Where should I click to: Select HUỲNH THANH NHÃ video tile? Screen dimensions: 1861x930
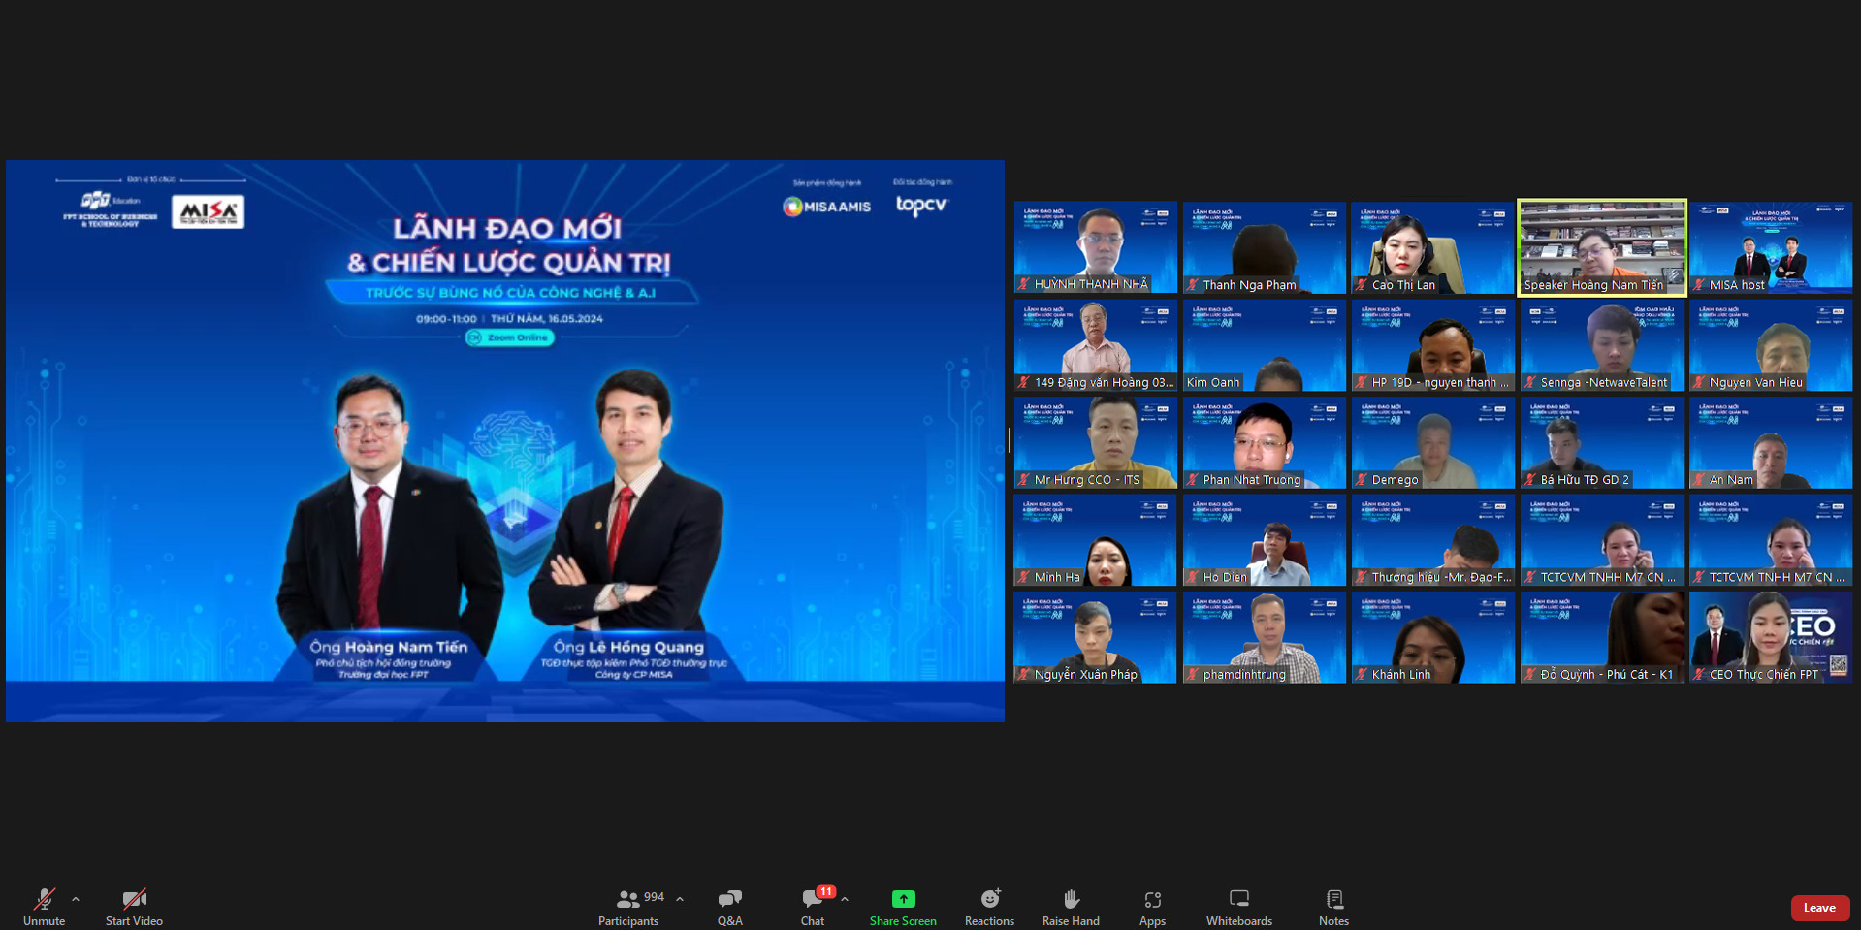click(1096, 247)
